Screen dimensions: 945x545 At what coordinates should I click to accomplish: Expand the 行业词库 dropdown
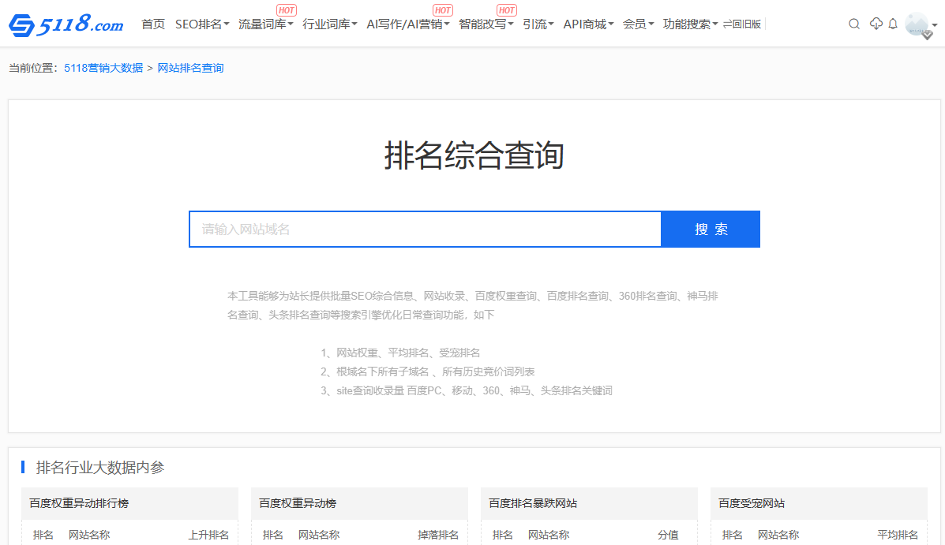[x=330, y=24]
